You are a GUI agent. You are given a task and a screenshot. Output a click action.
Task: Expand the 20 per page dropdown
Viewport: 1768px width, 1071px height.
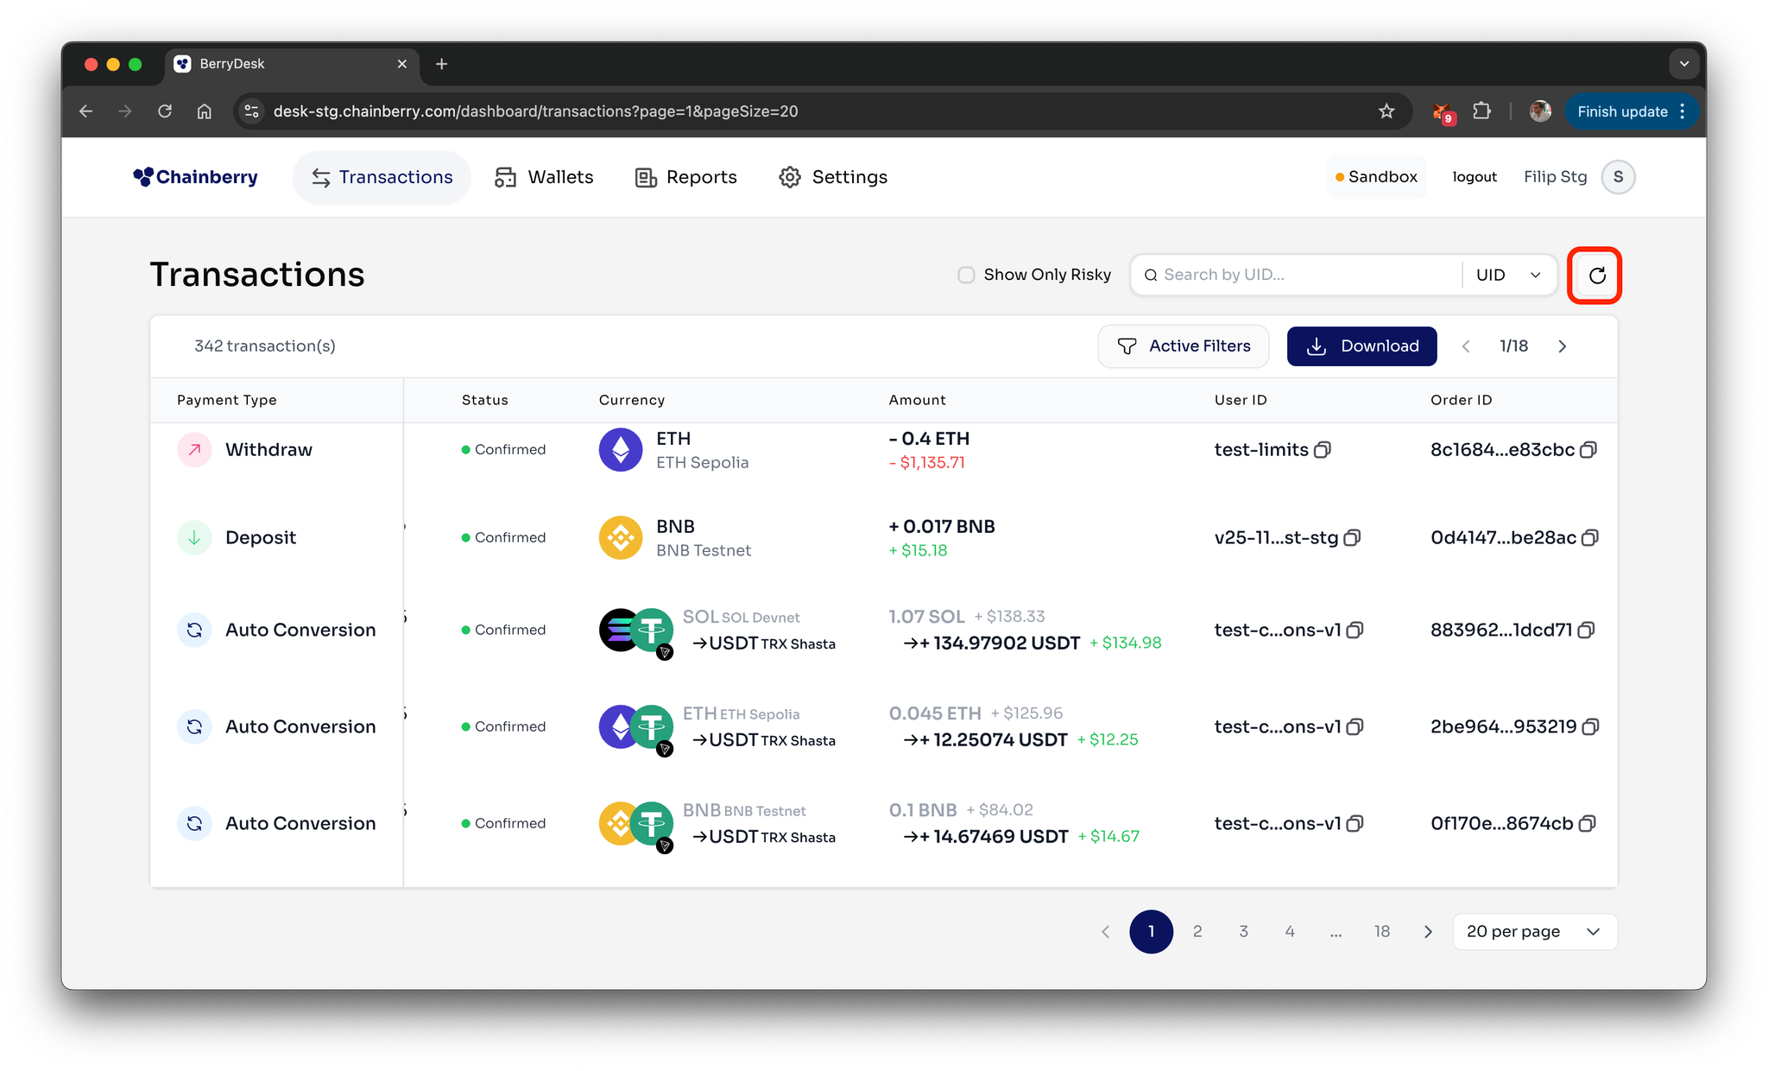click(1534, 932)
